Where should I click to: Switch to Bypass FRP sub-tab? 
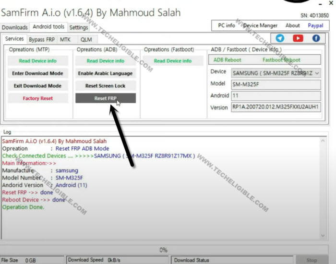(x=42, y=40)
